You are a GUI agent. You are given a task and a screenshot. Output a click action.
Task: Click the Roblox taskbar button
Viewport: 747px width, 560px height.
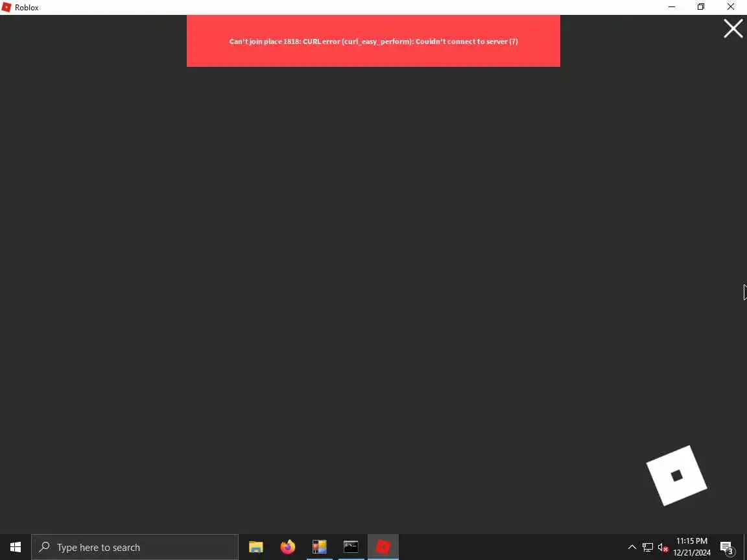pos(383,547)
